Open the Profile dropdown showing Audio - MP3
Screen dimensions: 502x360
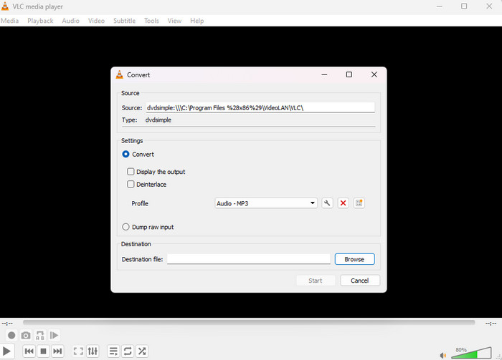[266, 203]
